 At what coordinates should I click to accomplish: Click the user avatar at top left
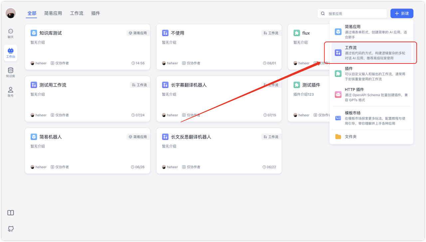[x=11, y=13]
